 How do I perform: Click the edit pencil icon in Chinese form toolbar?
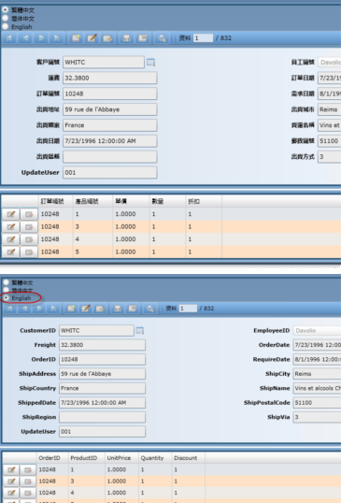[x=92, y=38]
